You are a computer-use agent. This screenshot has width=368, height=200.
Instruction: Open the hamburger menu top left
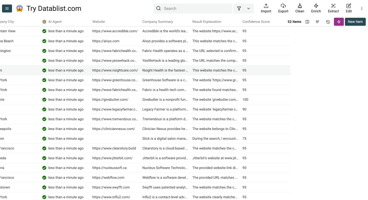pyautogui.click(x=7, y=8)
